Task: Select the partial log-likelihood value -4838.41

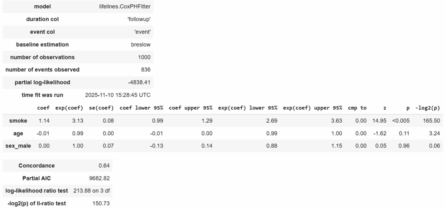Action: (139, 82)
